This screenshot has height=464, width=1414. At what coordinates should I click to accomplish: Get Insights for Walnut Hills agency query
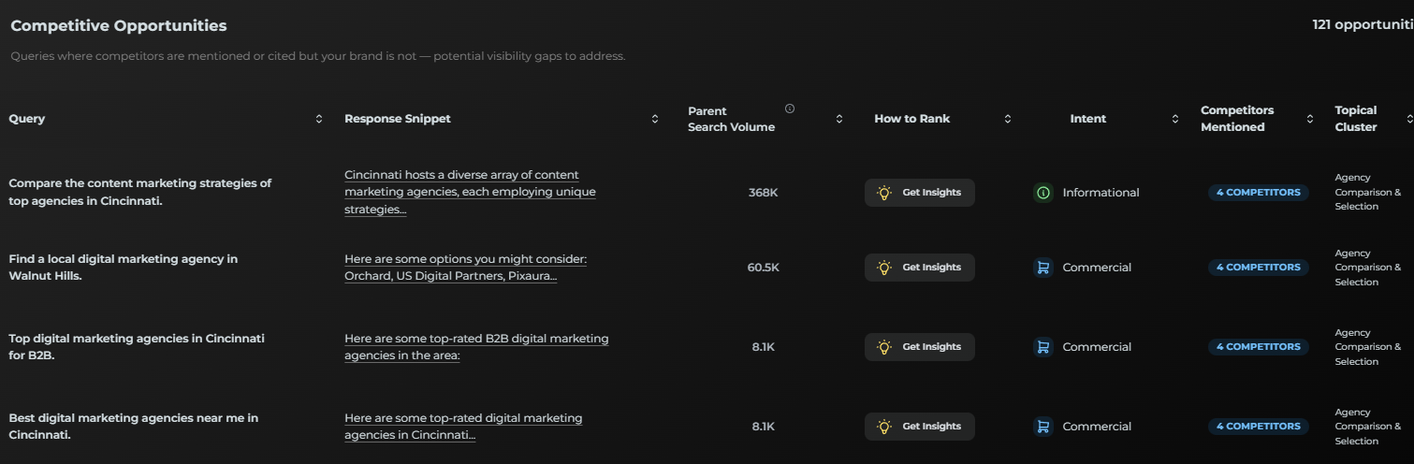(919, 268)
